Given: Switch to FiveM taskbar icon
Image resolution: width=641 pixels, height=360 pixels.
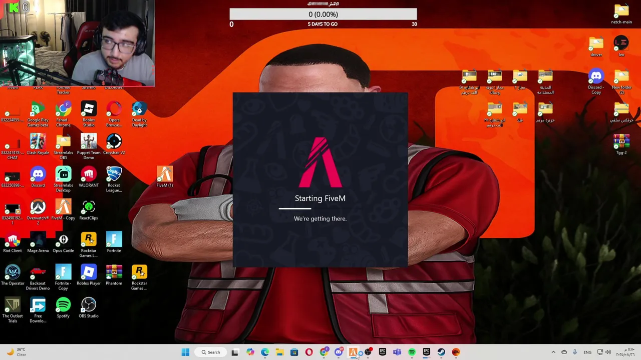Looking at the screenshot, I should (x=353, y=352).
